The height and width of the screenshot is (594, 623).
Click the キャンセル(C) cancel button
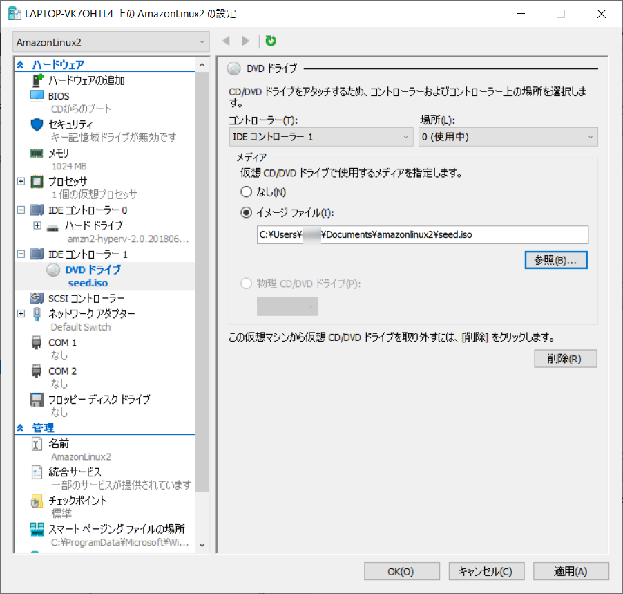(486, 571)
